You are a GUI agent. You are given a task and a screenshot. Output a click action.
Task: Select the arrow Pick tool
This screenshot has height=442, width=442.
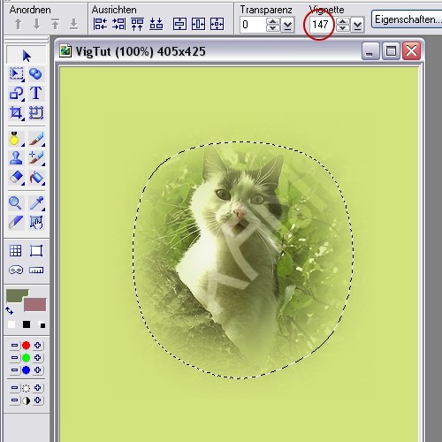27,56
